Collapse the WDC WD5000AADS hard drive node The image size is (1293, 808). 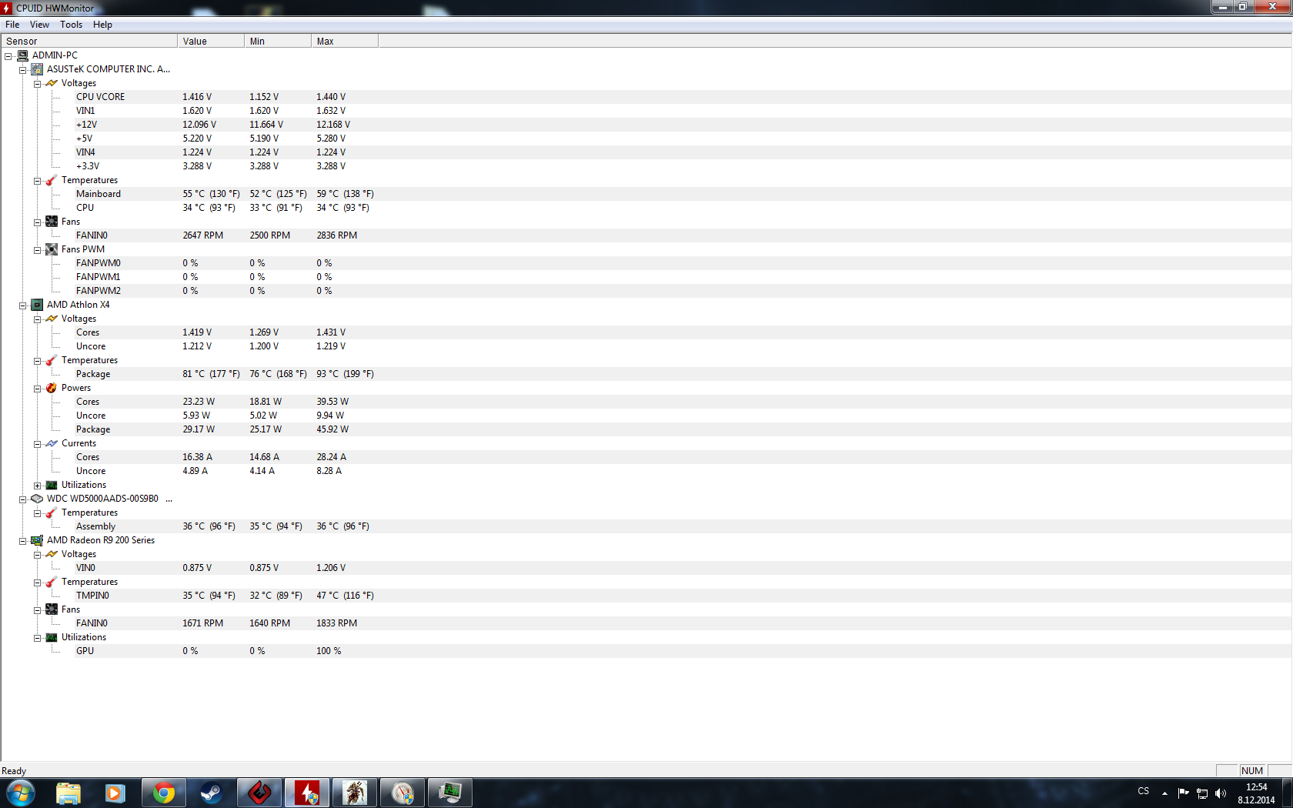pyautogui.click(x=23, y=499)
